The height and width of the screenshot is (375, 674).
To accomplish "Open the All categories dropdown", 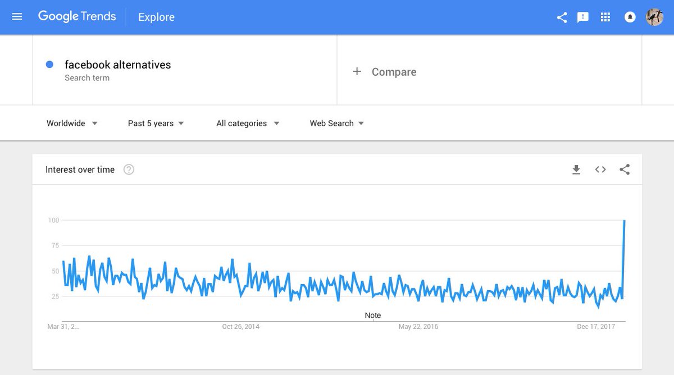I will (248, 123).
